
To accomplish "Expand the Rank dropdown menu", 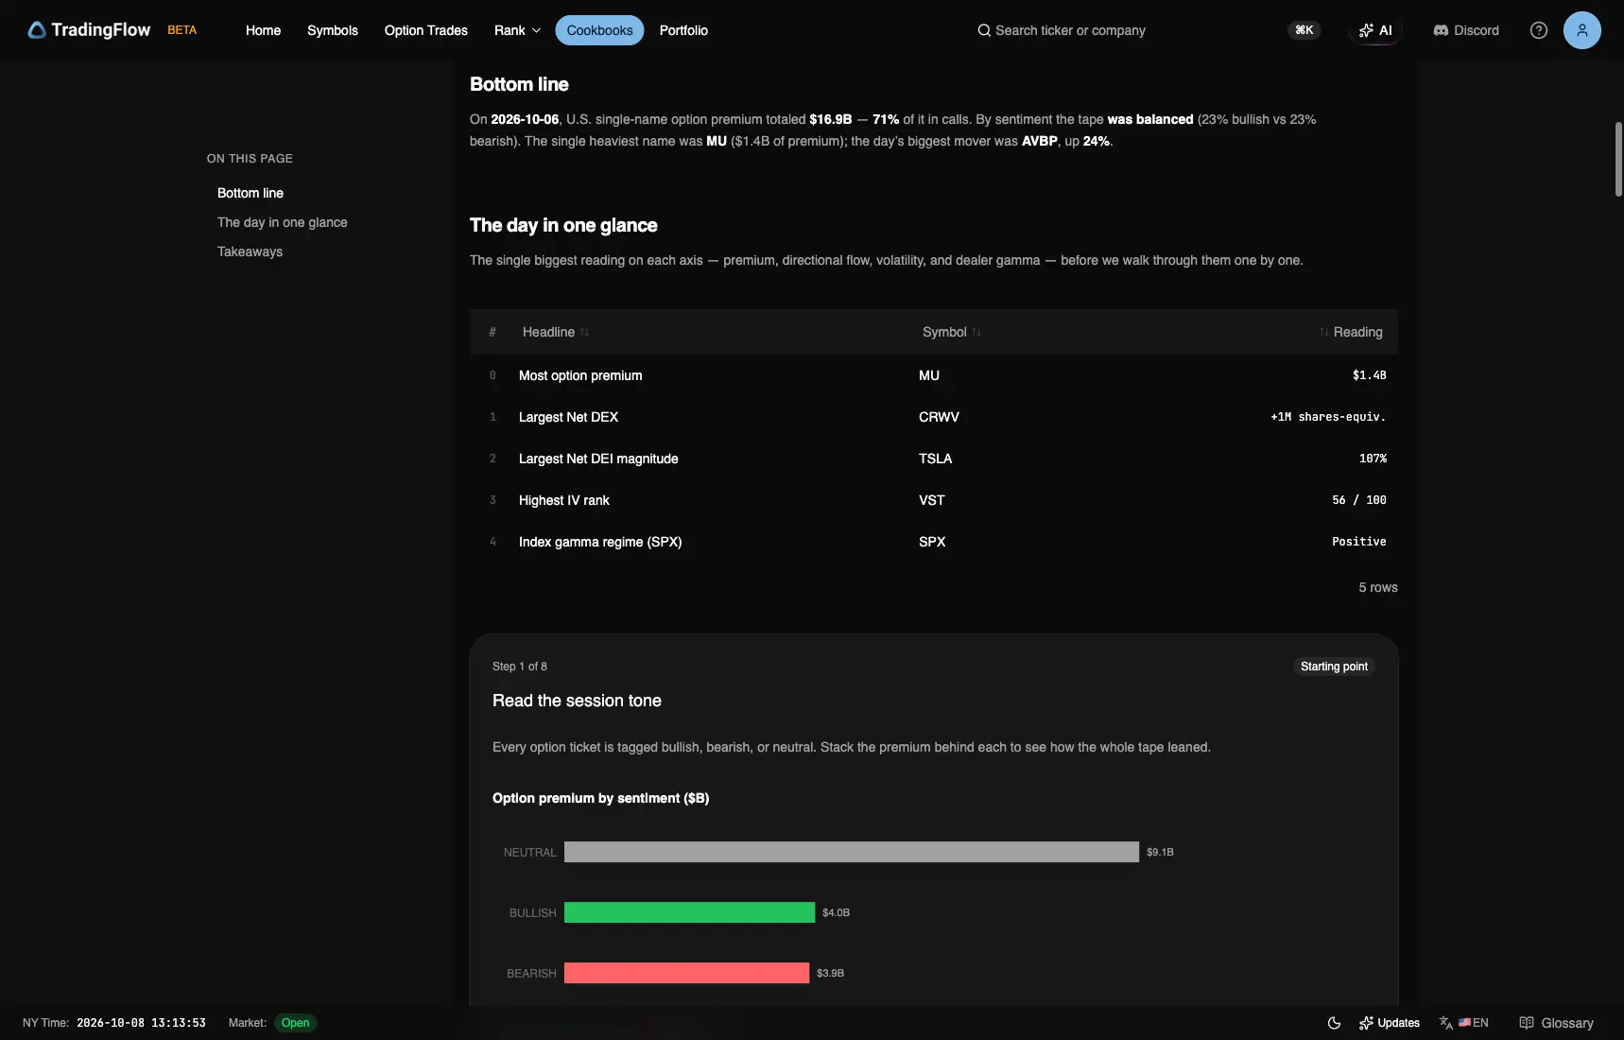I will coord(517,30).
